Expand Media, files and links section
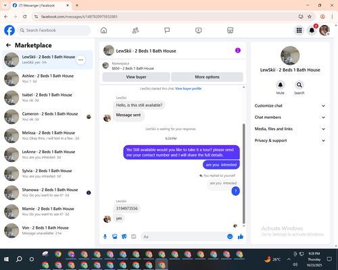 click(290, 129)
